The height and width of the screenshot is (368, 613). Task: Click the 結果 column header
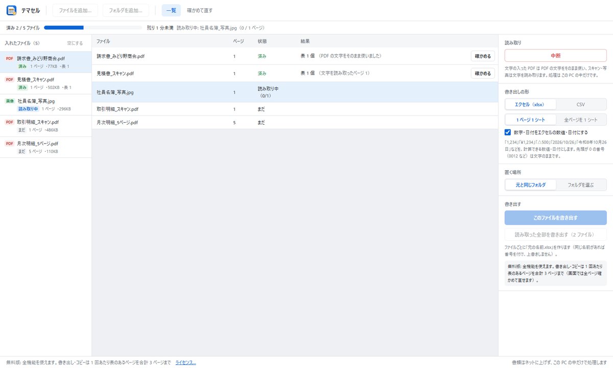(305, 41)
